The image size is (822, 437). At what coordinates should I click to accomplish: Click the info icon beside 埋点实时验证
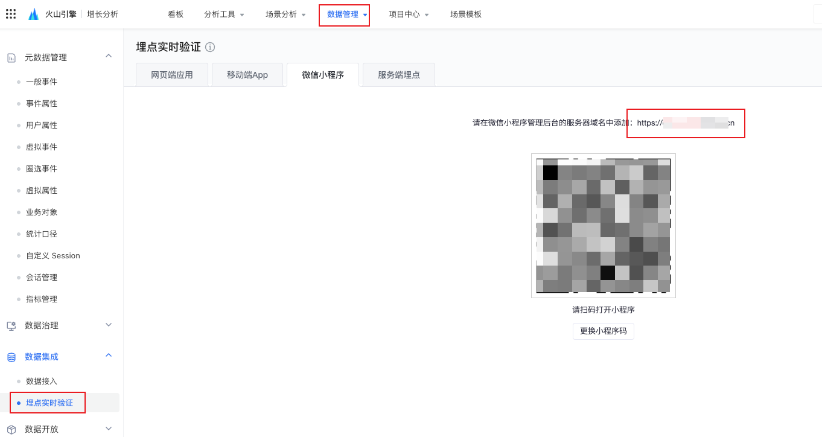(210, 47)
